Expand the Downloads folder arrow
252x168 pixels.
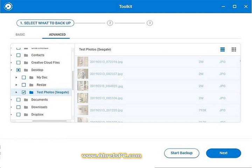pyautogui.click(x=11, y=107)
